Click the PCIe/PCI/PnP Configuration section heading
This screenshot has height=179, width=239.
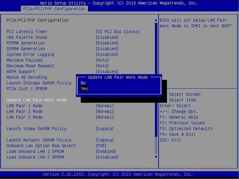pyautogui.click(x=38, y=20)
